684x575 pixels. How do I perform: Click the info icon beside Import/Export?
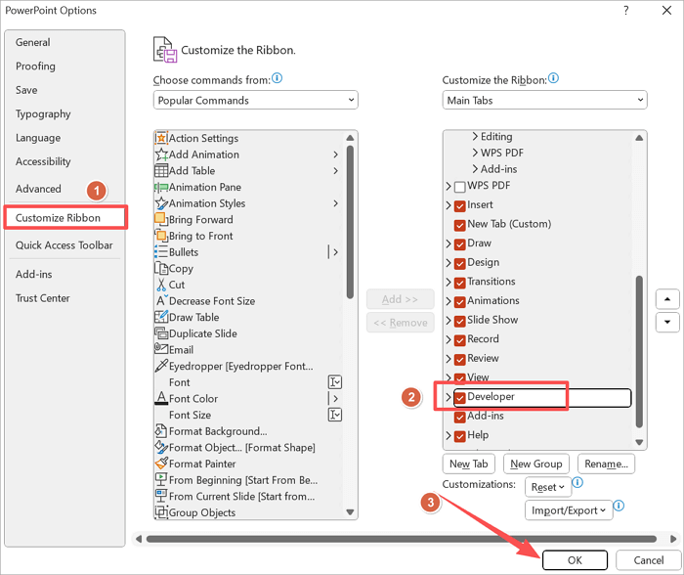tap(619, 506)
